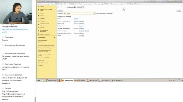Open Firefox icon on taskbar
Screen dimensions: 183x102
point(59,80)
